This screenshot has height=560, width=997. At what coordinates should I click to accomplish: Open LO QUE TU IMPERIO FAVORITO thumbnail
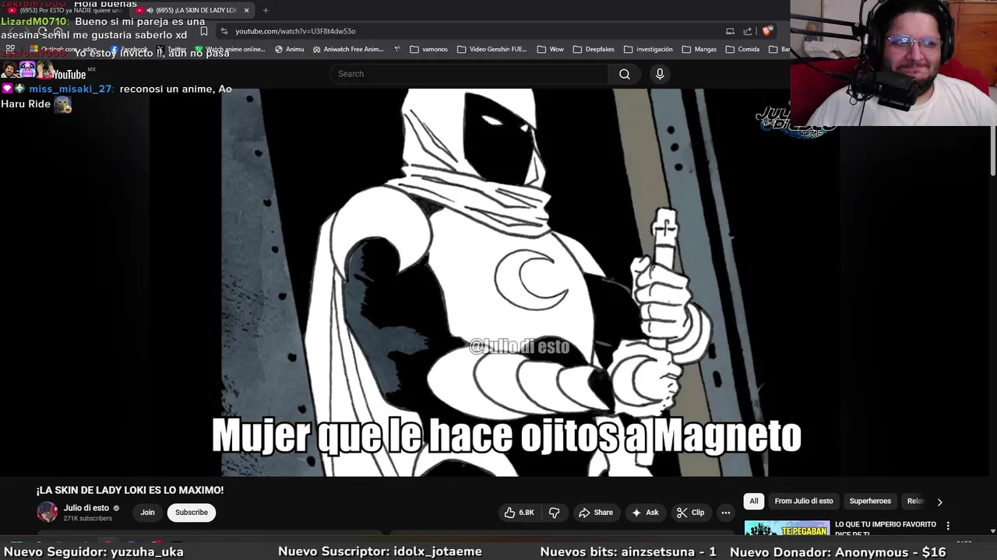click(x=787, y=528)
